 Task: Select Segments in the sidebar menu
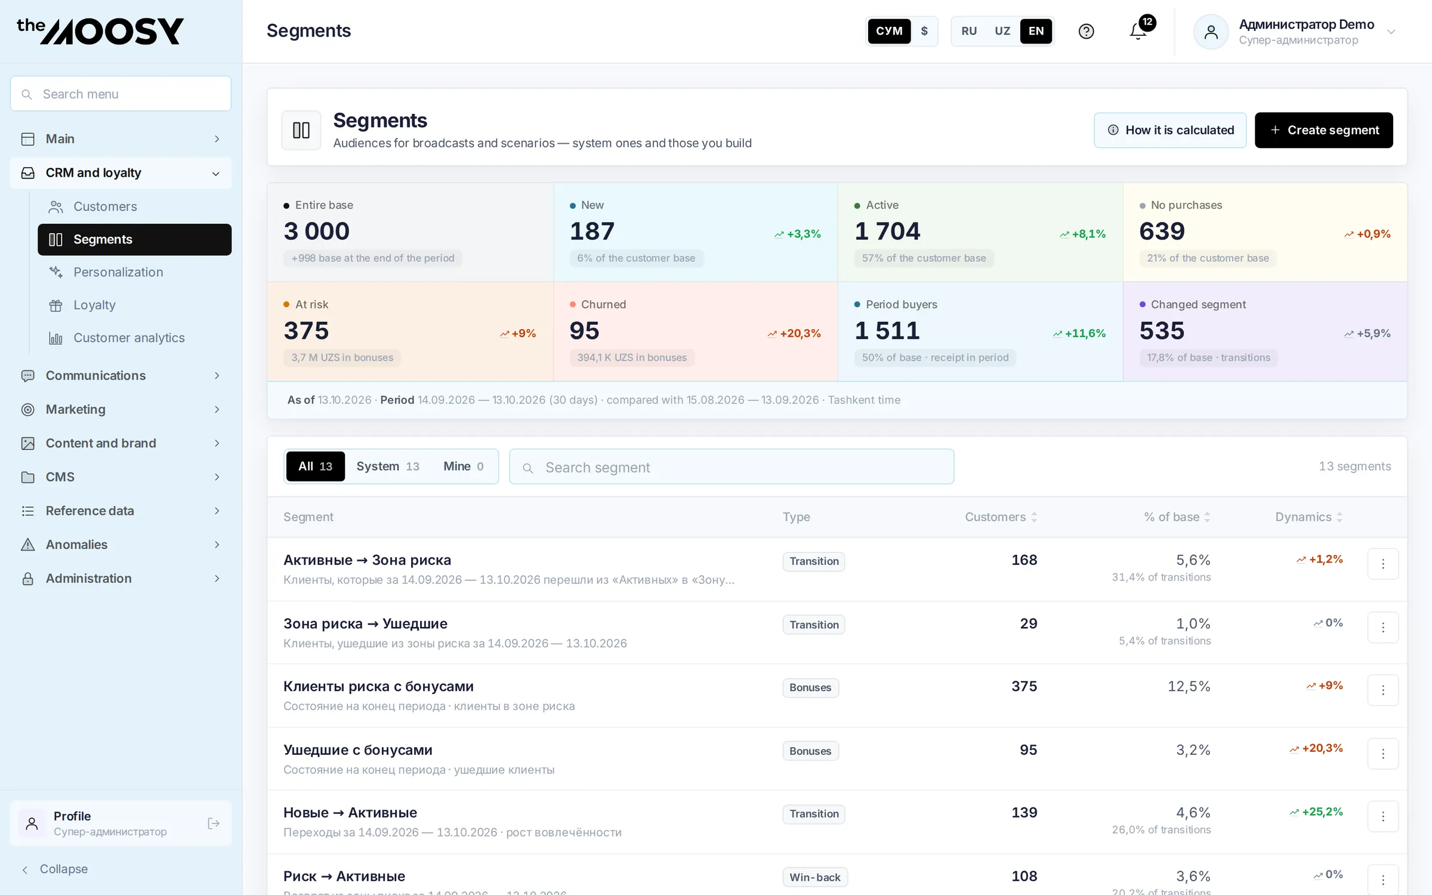(x=134, y=239)
